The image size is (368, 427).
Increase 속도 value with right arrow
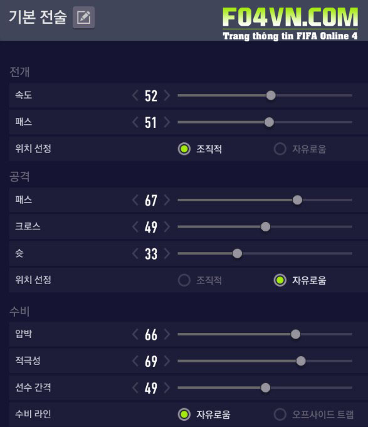pos(167,95)
